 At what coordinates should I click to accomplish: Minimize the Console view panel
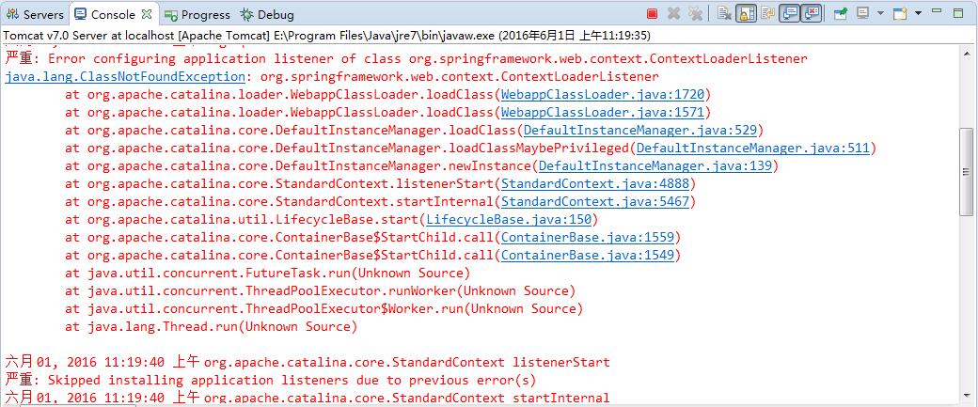click(937, 11)
